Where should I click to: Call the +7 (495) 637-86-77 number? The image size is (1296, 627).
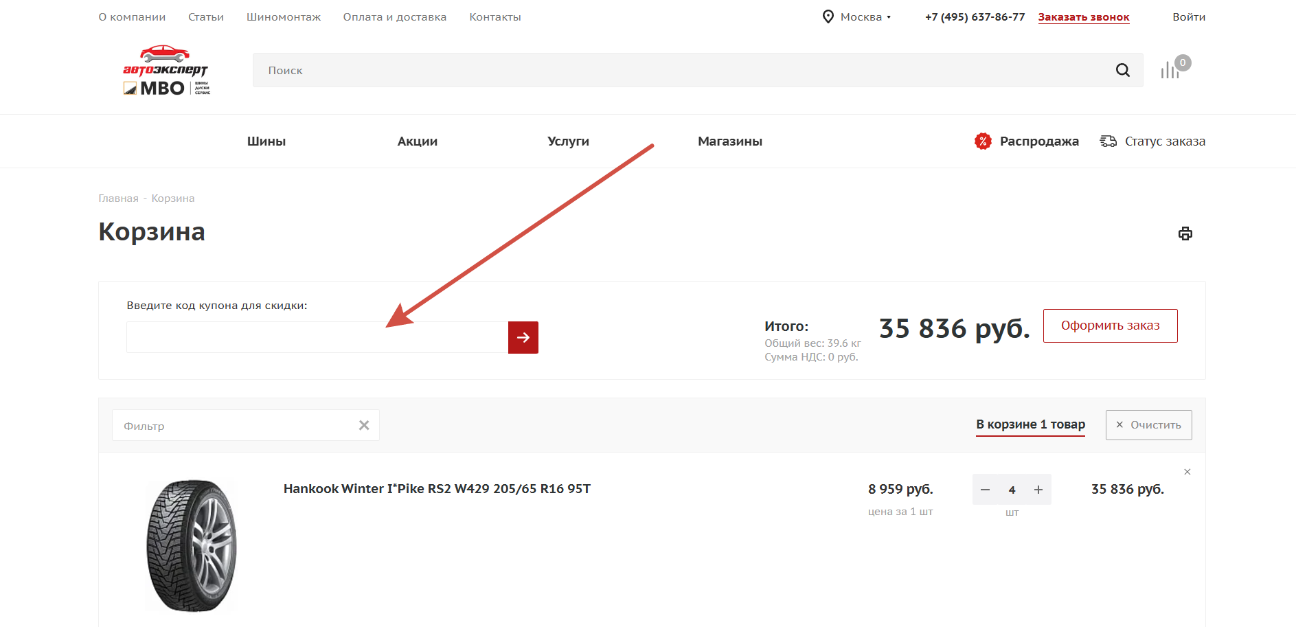click(975, 17)
